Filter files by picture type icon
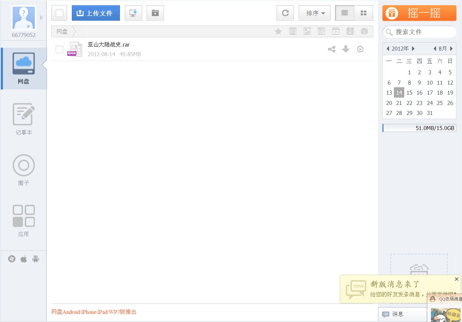462x322 pixels. pos(307,31)
